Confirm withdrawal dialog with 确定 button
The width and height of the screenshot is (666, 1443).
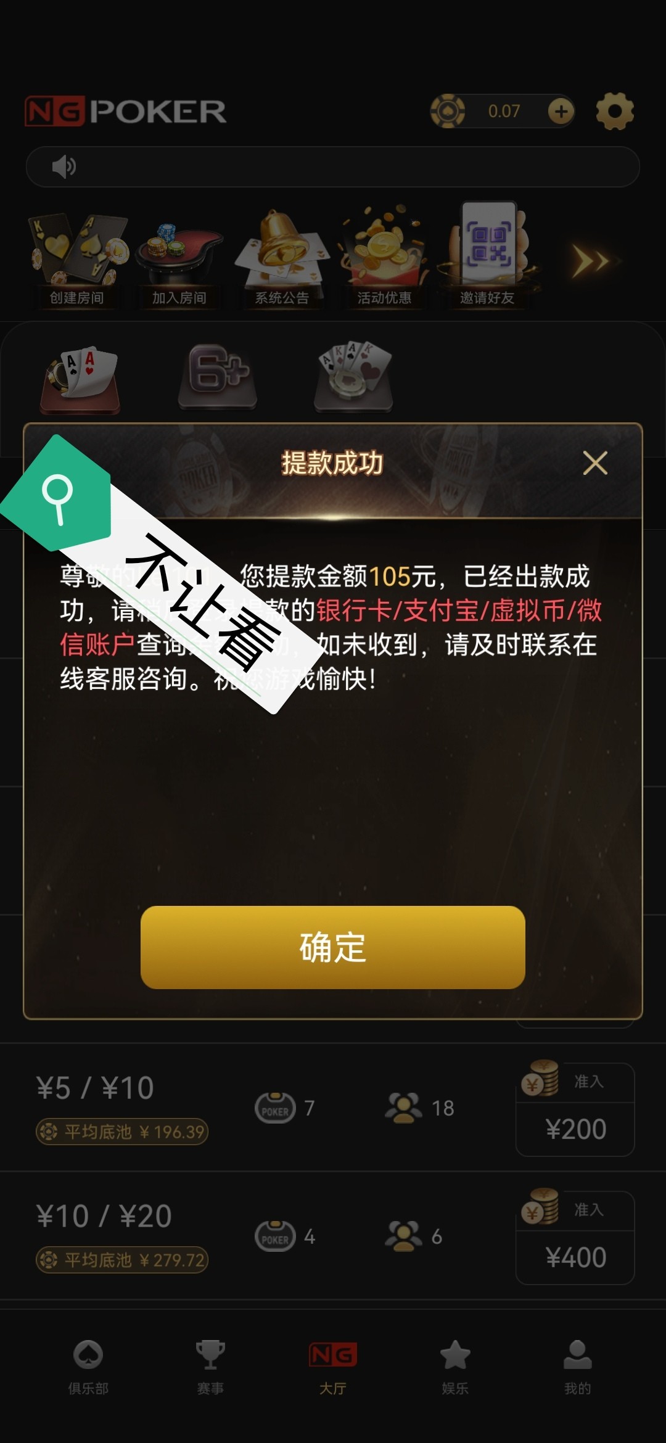pyautogui.click(x=333, y=947)
